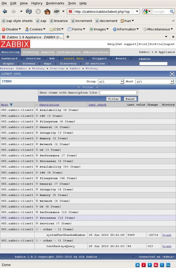Click the Logout link
Image resolution: width=176 pixels, height=268 pixels.
(169, 44)
